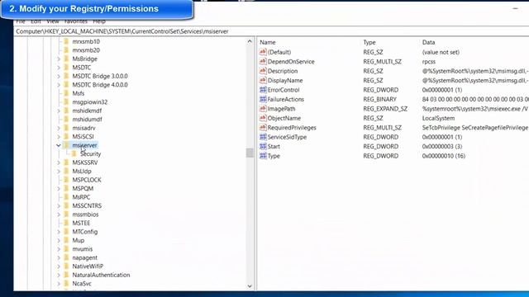Collapse the msiserver key
The width and height of the screenshot is (529, 297).
(59, 145)
